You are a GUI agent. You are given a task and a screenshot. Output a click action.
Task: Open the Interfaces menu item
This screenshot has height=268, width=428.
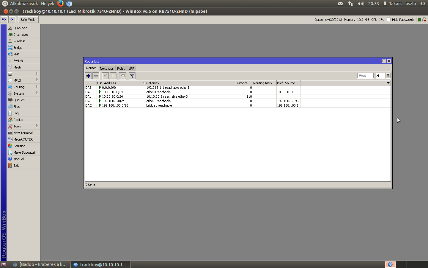(23, 35)
